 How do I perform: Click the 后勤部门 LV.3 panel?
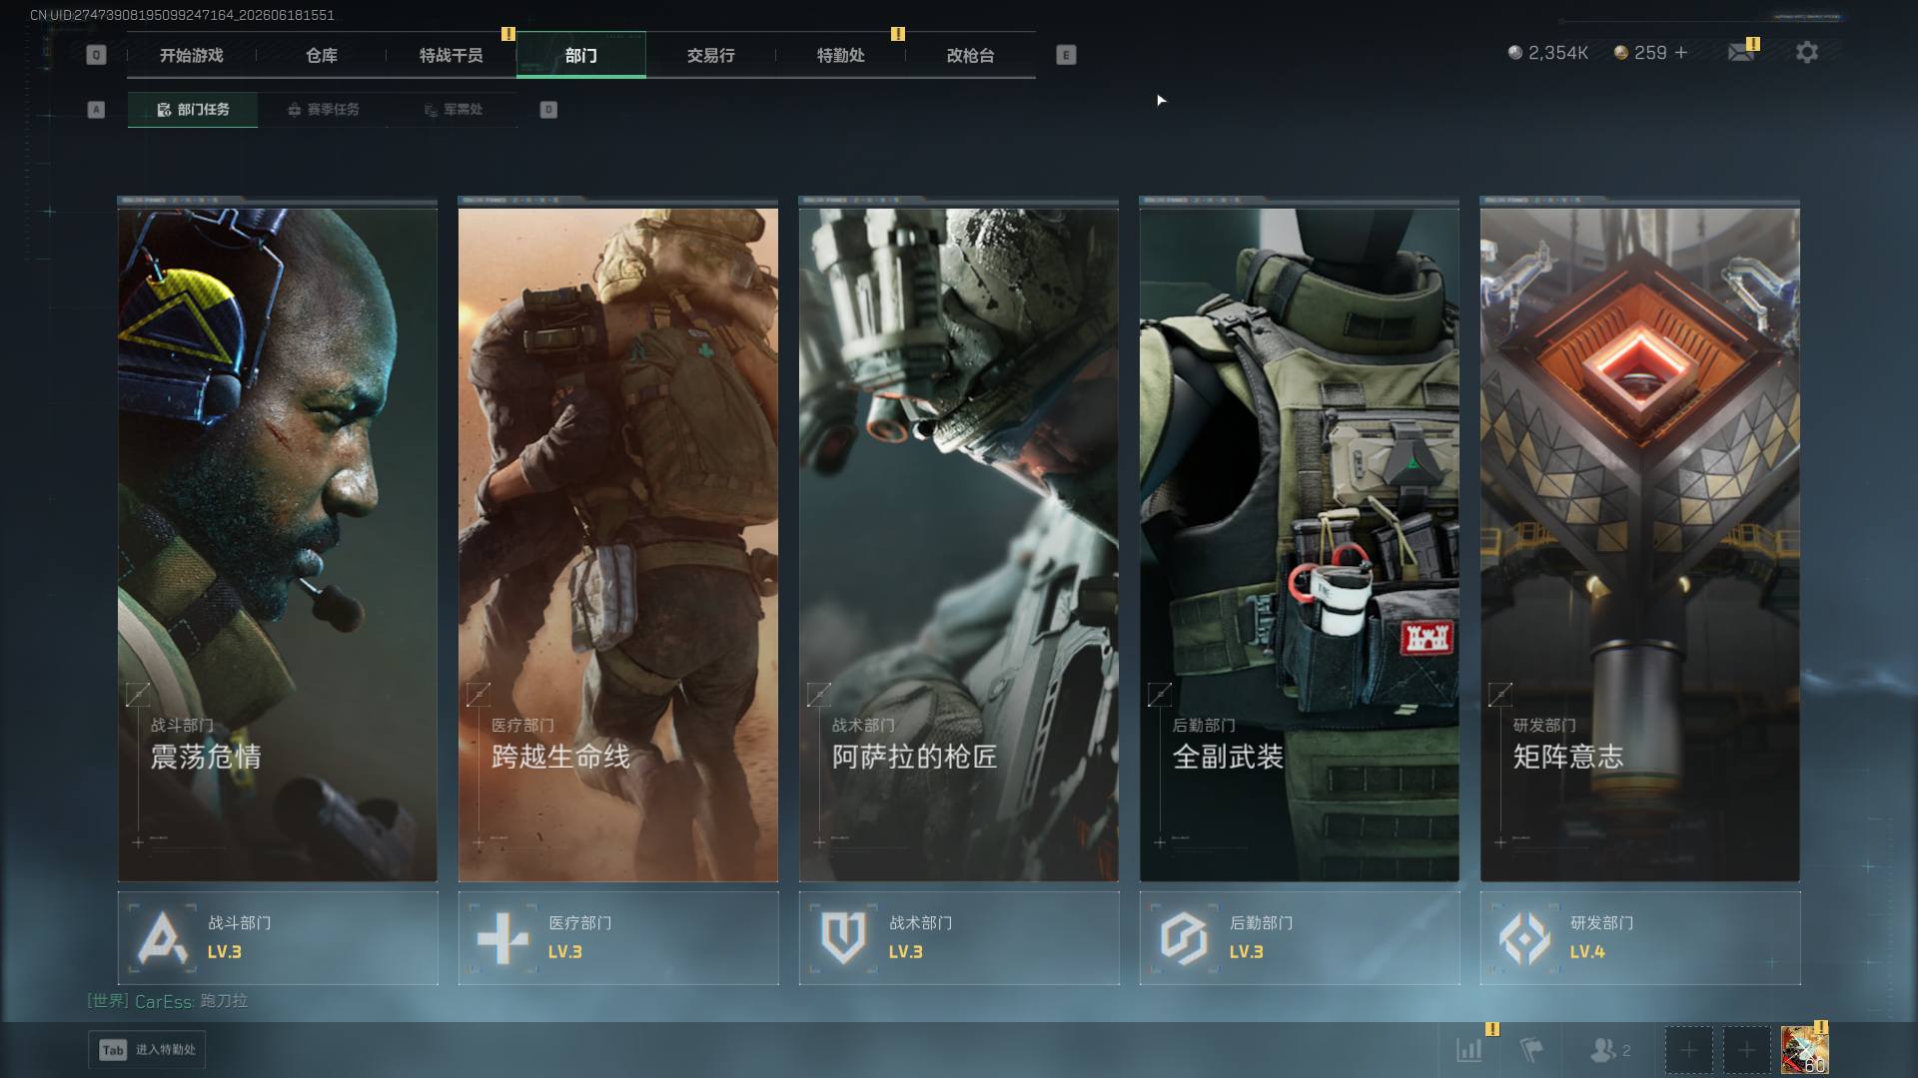click(1300, 938)
